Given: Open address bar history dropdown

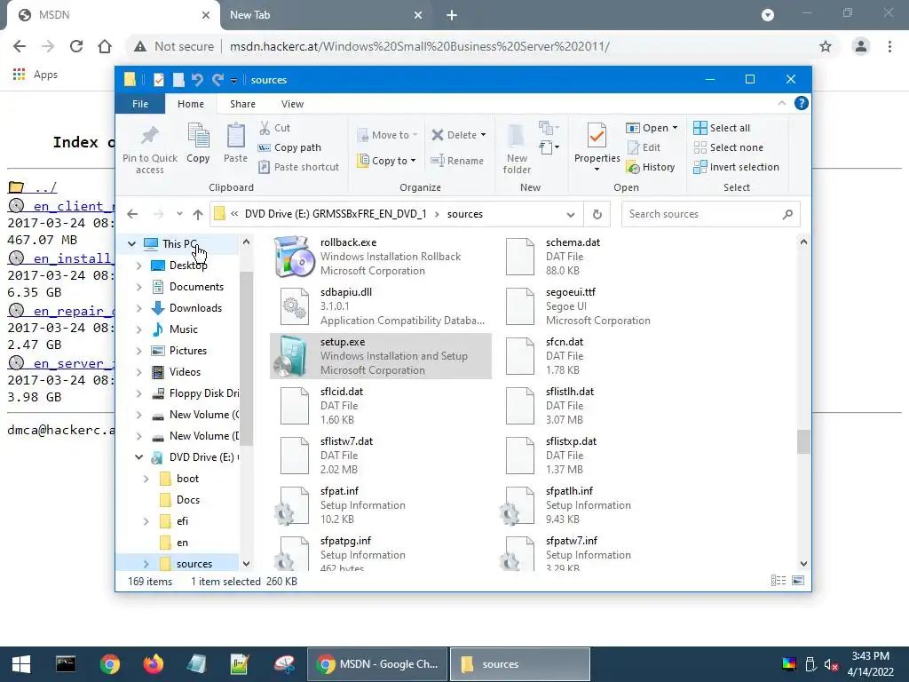Looking at the screenshot, I should click(571, 215).
